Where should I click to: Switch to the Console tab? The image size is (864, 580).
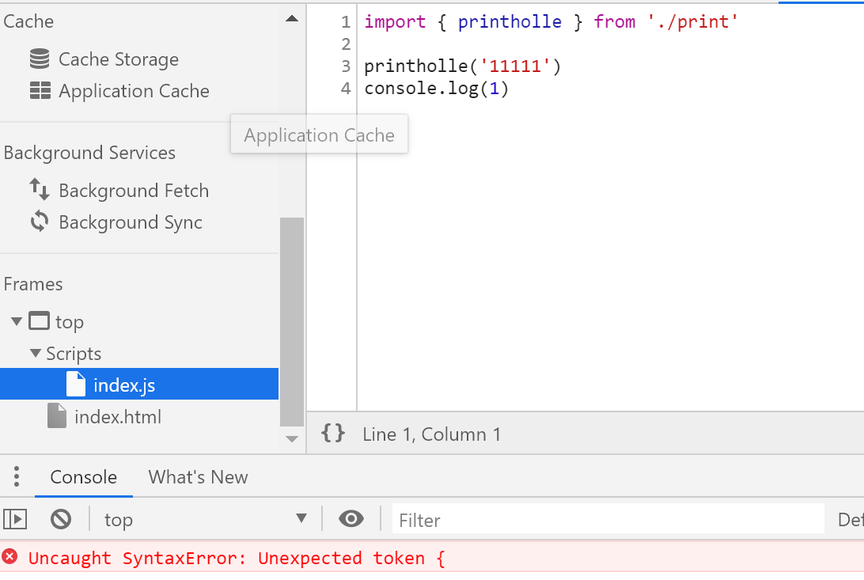tap(83, 477)
